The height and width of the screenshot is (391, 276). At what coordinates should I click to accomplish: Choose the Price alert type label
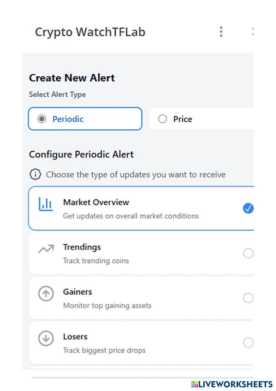(x=182, y=119)
